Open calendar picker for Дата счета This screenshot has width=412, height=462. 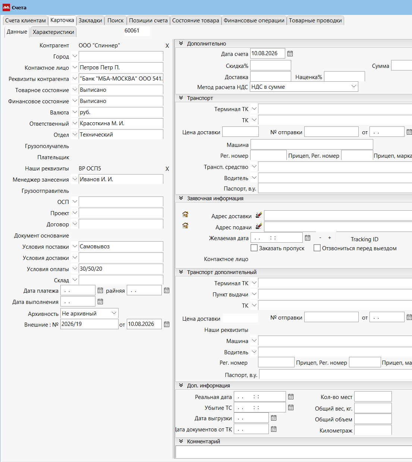pos(290,54)
